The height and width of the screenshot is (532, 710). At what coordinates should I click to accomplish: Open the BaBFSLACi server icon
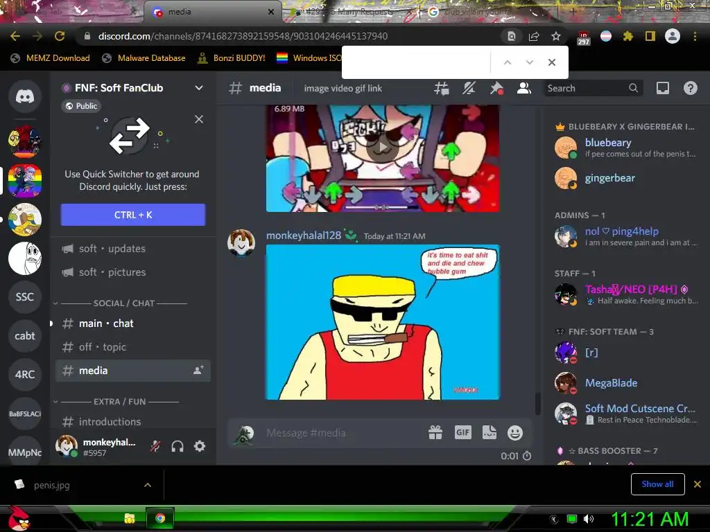25,414
